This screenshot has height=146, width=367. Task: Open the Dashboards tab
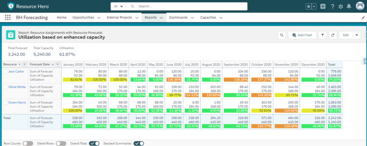pos(181,18)
